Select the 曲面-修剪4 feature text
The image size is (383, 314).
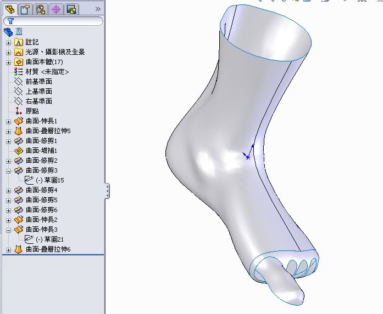42,190
